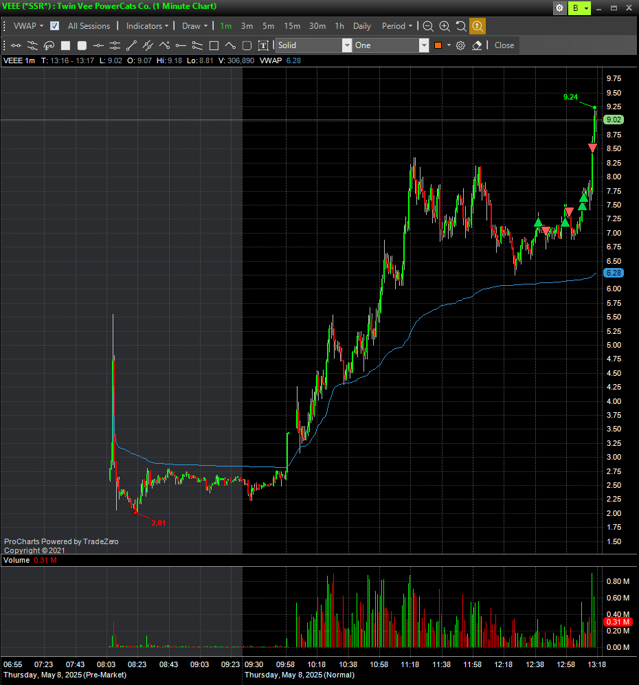This screenshot has width=639, height=685.
Task: Open window settings gear in title bar
Action: coord(559,8)
